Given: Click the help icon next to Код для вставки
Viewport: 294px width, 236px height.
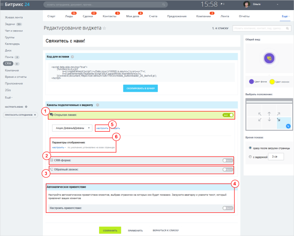Looking at the screenshot, I should [72, 57].
